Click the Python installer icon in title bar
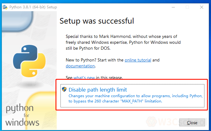This screenshot has width=211, height=131. point(5,7)
